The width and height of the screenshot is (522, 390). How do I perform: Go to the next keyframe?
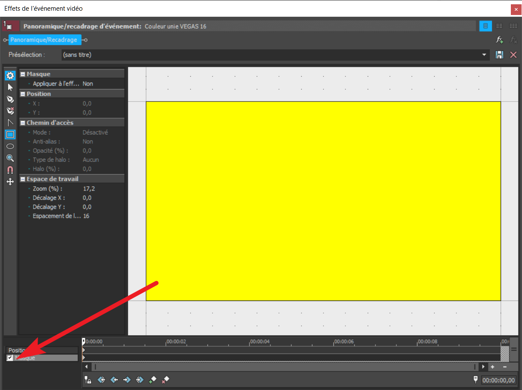127,379
